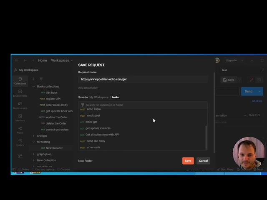Click the configure sidebar grid icon

pyautogui.click(x=20, y=156)
